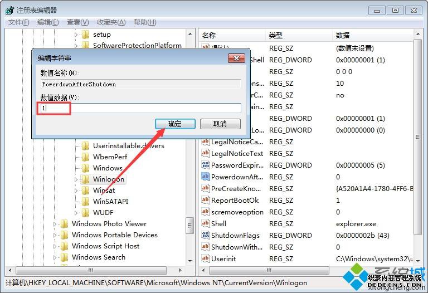Click the ReportBootOk string value icon

click(205, 200)
